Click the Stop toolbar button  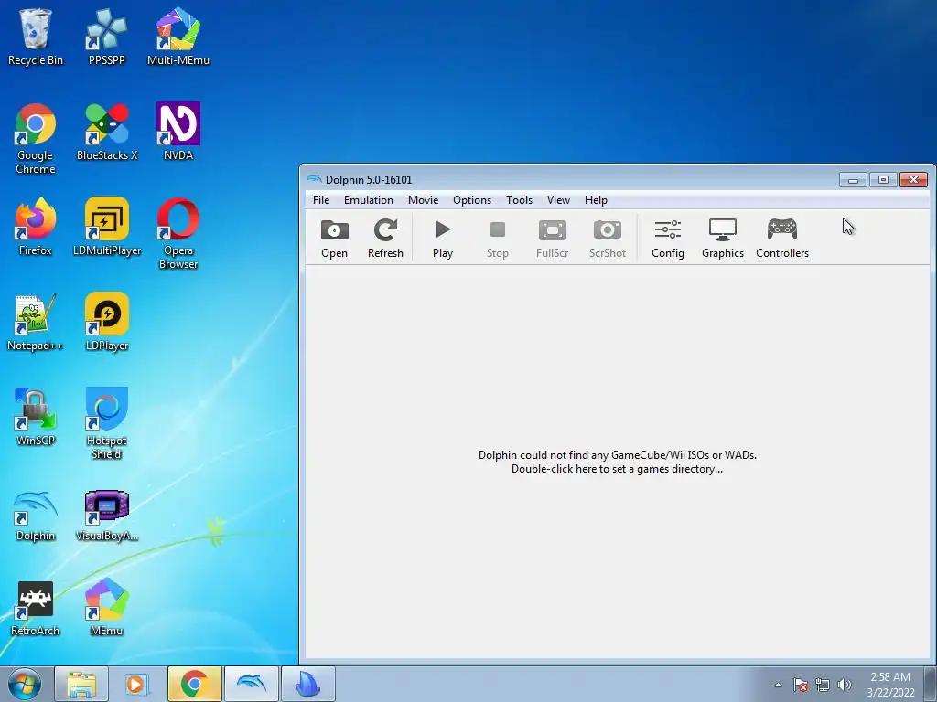click(497, 239)
